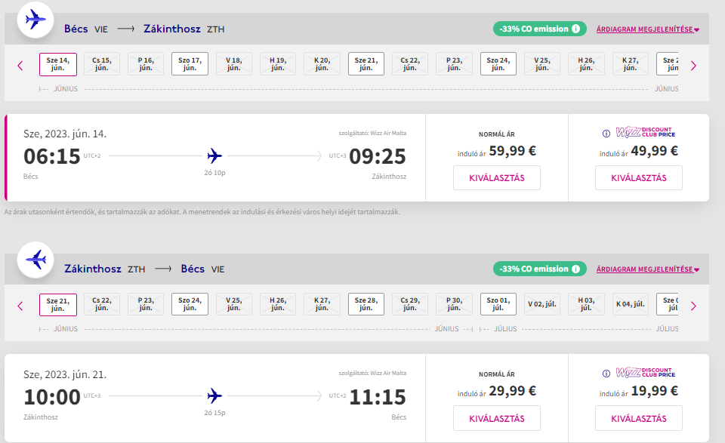Show earlier return dates with left arrow
The width and height of the screenshot is (725, 443).
pyautogui.click(x=20, y=306)
